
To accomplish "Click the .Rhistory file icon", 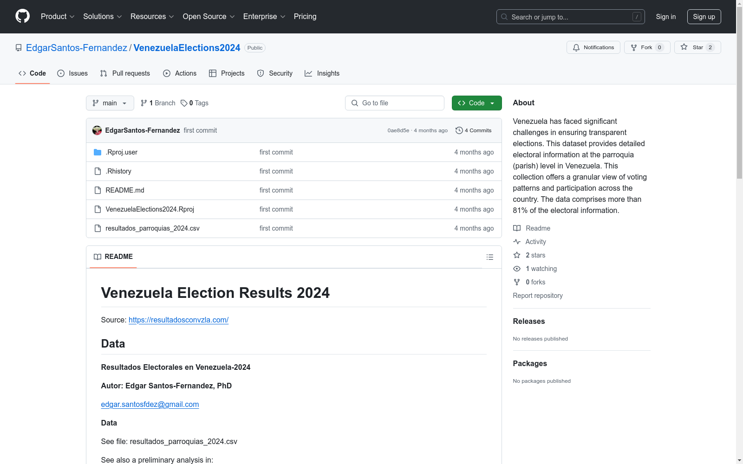I will 98,171.
